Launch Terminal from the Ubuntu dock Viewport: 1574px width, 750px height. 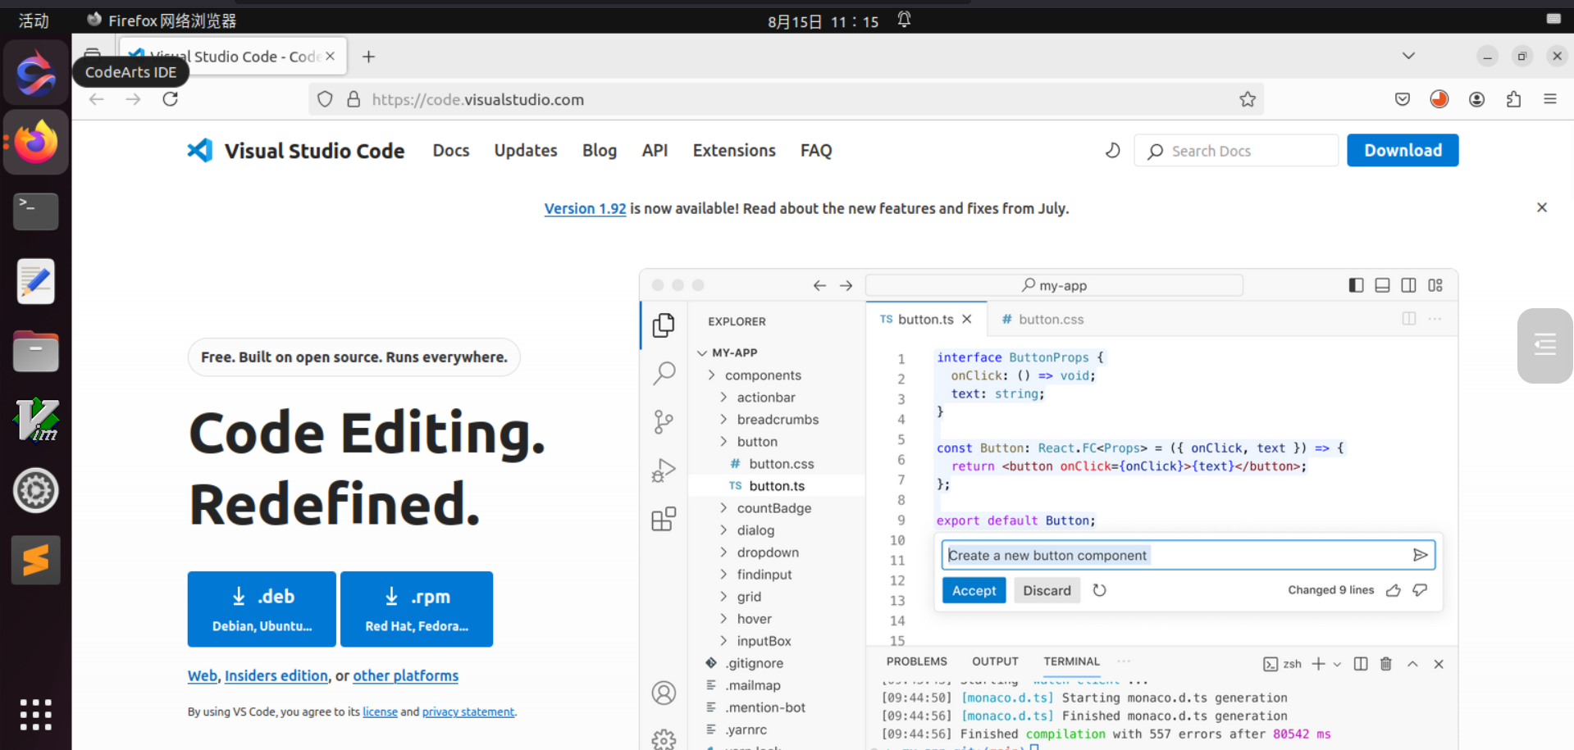click(35, 211)
